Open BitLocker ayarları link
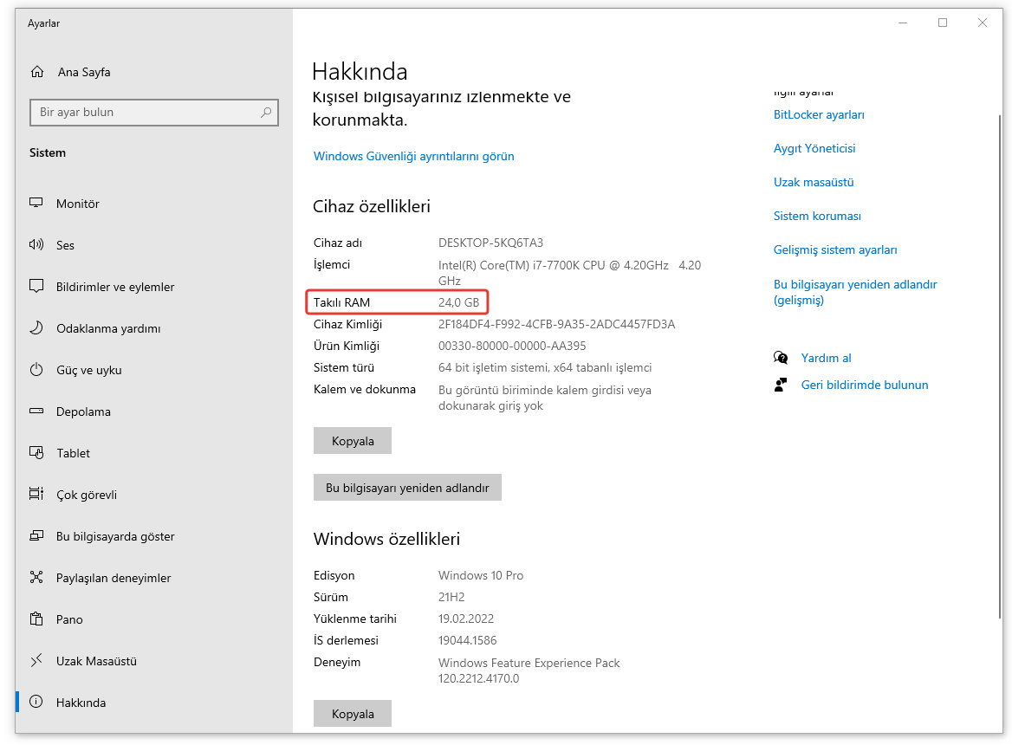1012x745 pixels. point(819,115)
